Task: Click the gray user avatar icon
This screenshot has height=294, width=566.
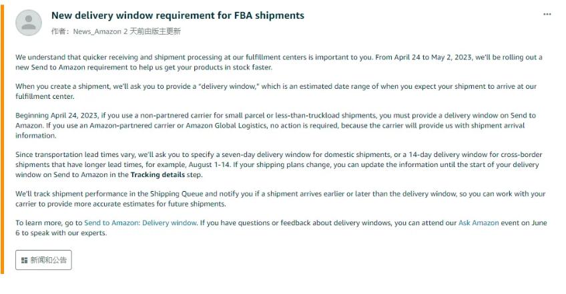Action: [29, 23]
